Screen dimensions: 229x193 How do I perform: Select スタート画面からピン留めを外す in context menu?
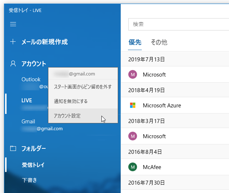(x=83, y=87)
